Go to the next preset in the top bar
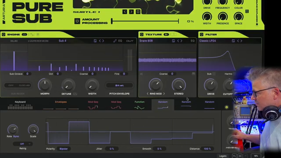This screenshot has width=281, height=158. pos(131,12)
